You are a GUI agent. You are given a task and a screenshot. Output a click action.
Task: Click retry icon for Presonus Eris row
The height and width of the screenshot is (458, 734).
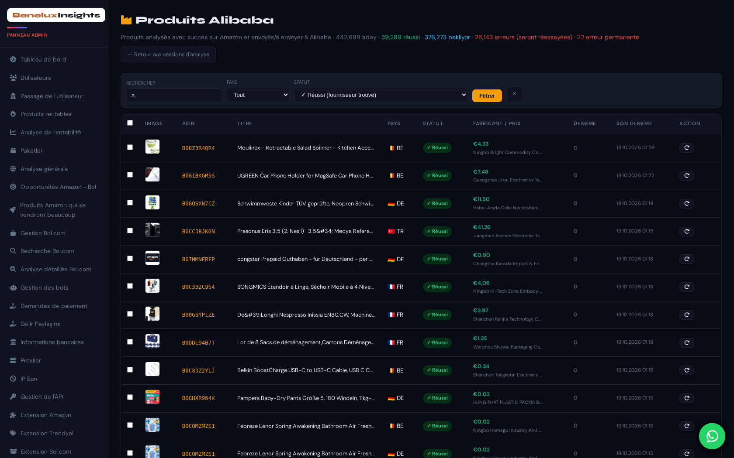686,231
